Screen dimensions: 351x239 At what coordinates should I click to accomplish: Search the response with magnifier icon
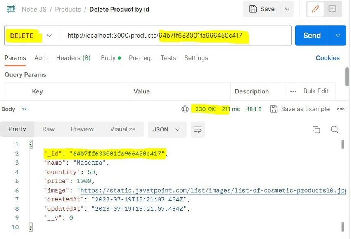334,129
